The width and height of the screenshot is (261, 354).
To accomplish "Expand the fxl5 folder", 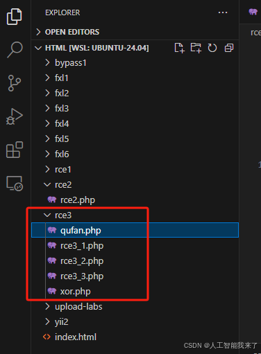I will (47, 139).
